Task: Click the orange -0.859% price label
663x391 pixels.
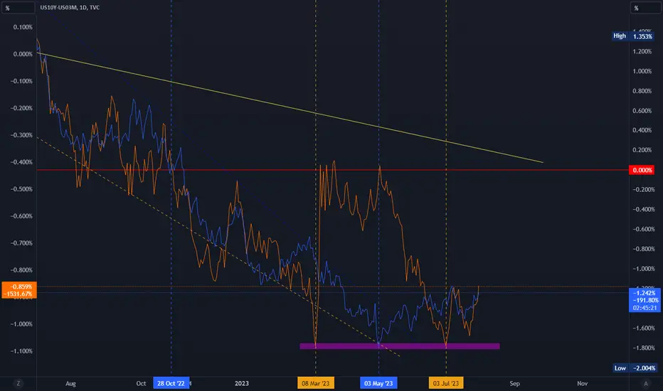Action: [x=19, y=286]
